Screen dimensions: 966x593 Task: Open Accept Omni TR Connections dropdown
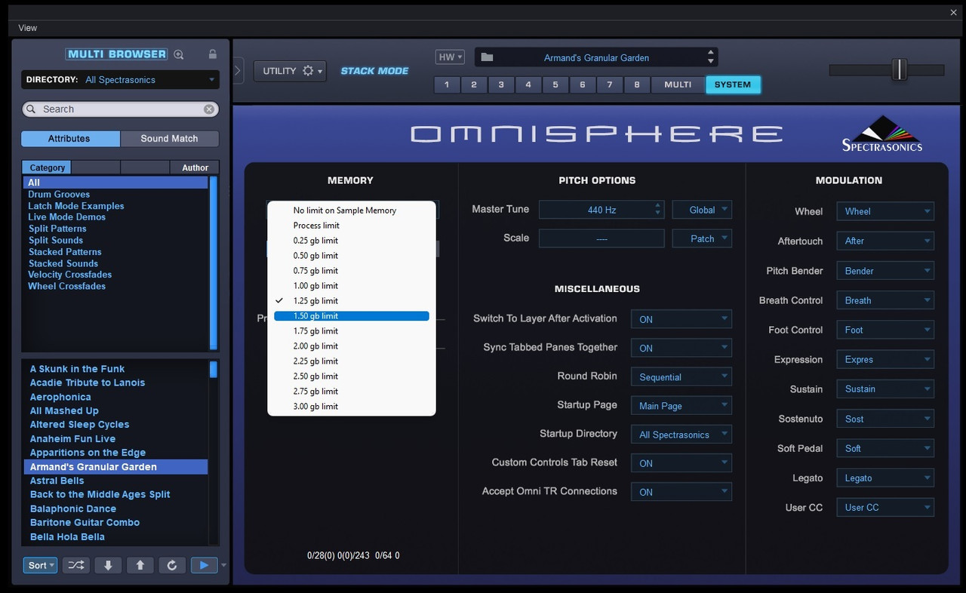click(681, 492)
